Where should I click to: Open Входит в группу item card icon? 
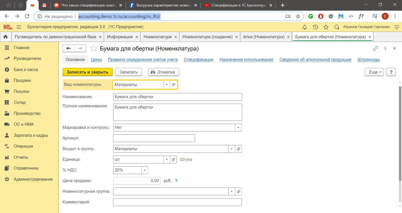point(238,149)
